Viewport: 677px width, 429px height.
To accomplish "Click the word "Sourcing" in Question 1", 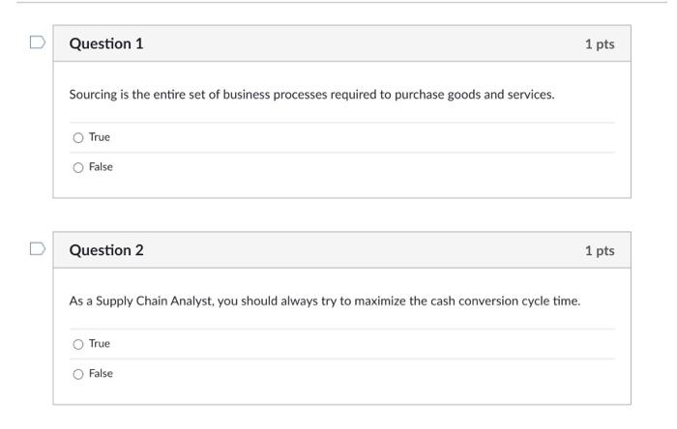I will tap(93, 95).
